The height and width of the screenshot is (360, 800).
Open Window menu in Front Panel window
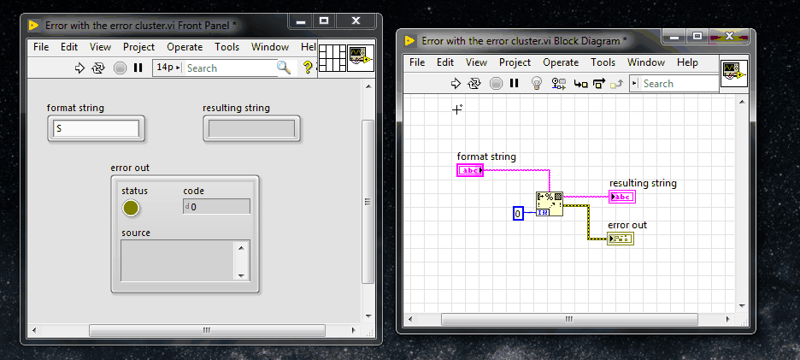click(270, 47)
